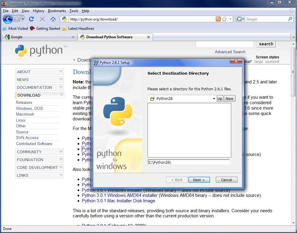
Task: Expand the NEWS navigation section
Action: 40,79
